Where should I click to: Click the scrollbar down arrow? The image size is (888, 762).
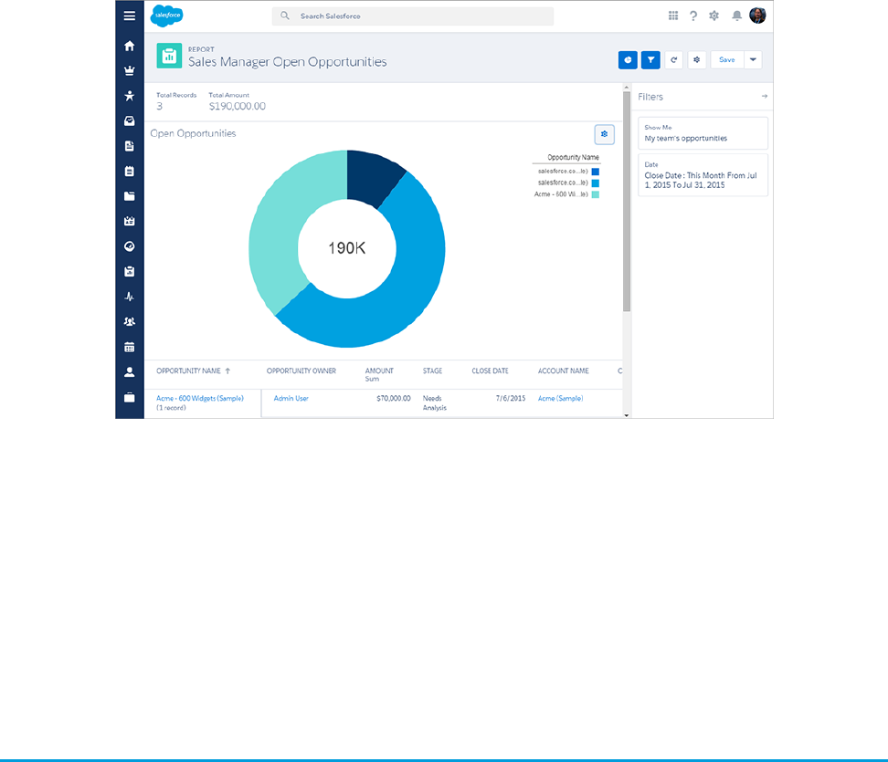(627, 415)
